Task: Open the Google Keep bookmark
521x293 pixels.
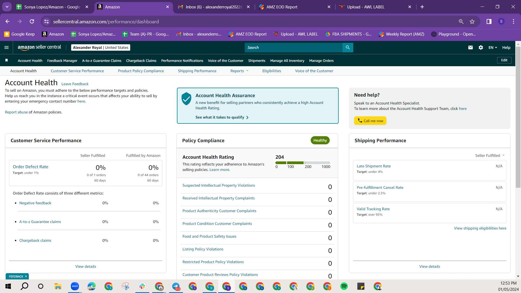Action: point(20,34)
